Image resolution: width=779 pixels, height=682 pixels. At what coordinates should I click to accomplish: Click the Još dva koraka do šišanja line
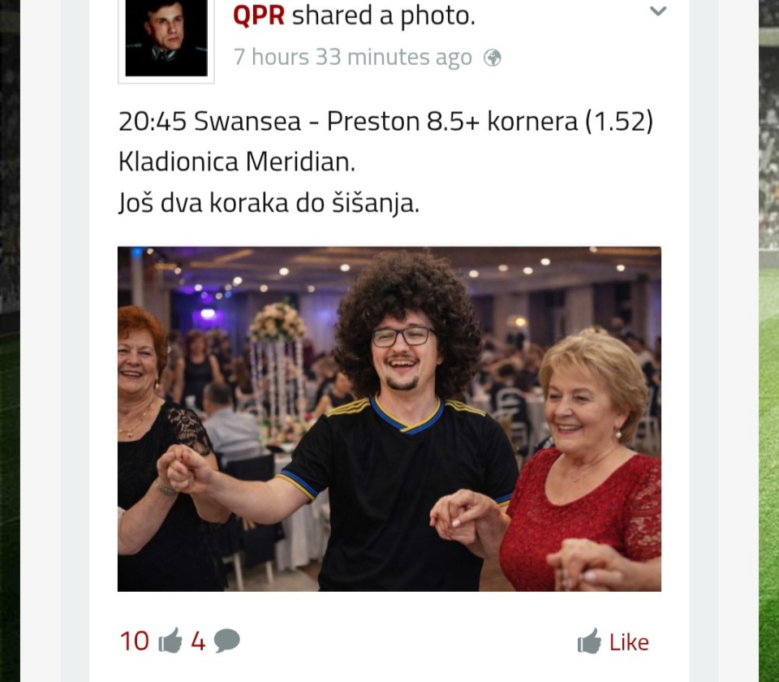[269, 203]
